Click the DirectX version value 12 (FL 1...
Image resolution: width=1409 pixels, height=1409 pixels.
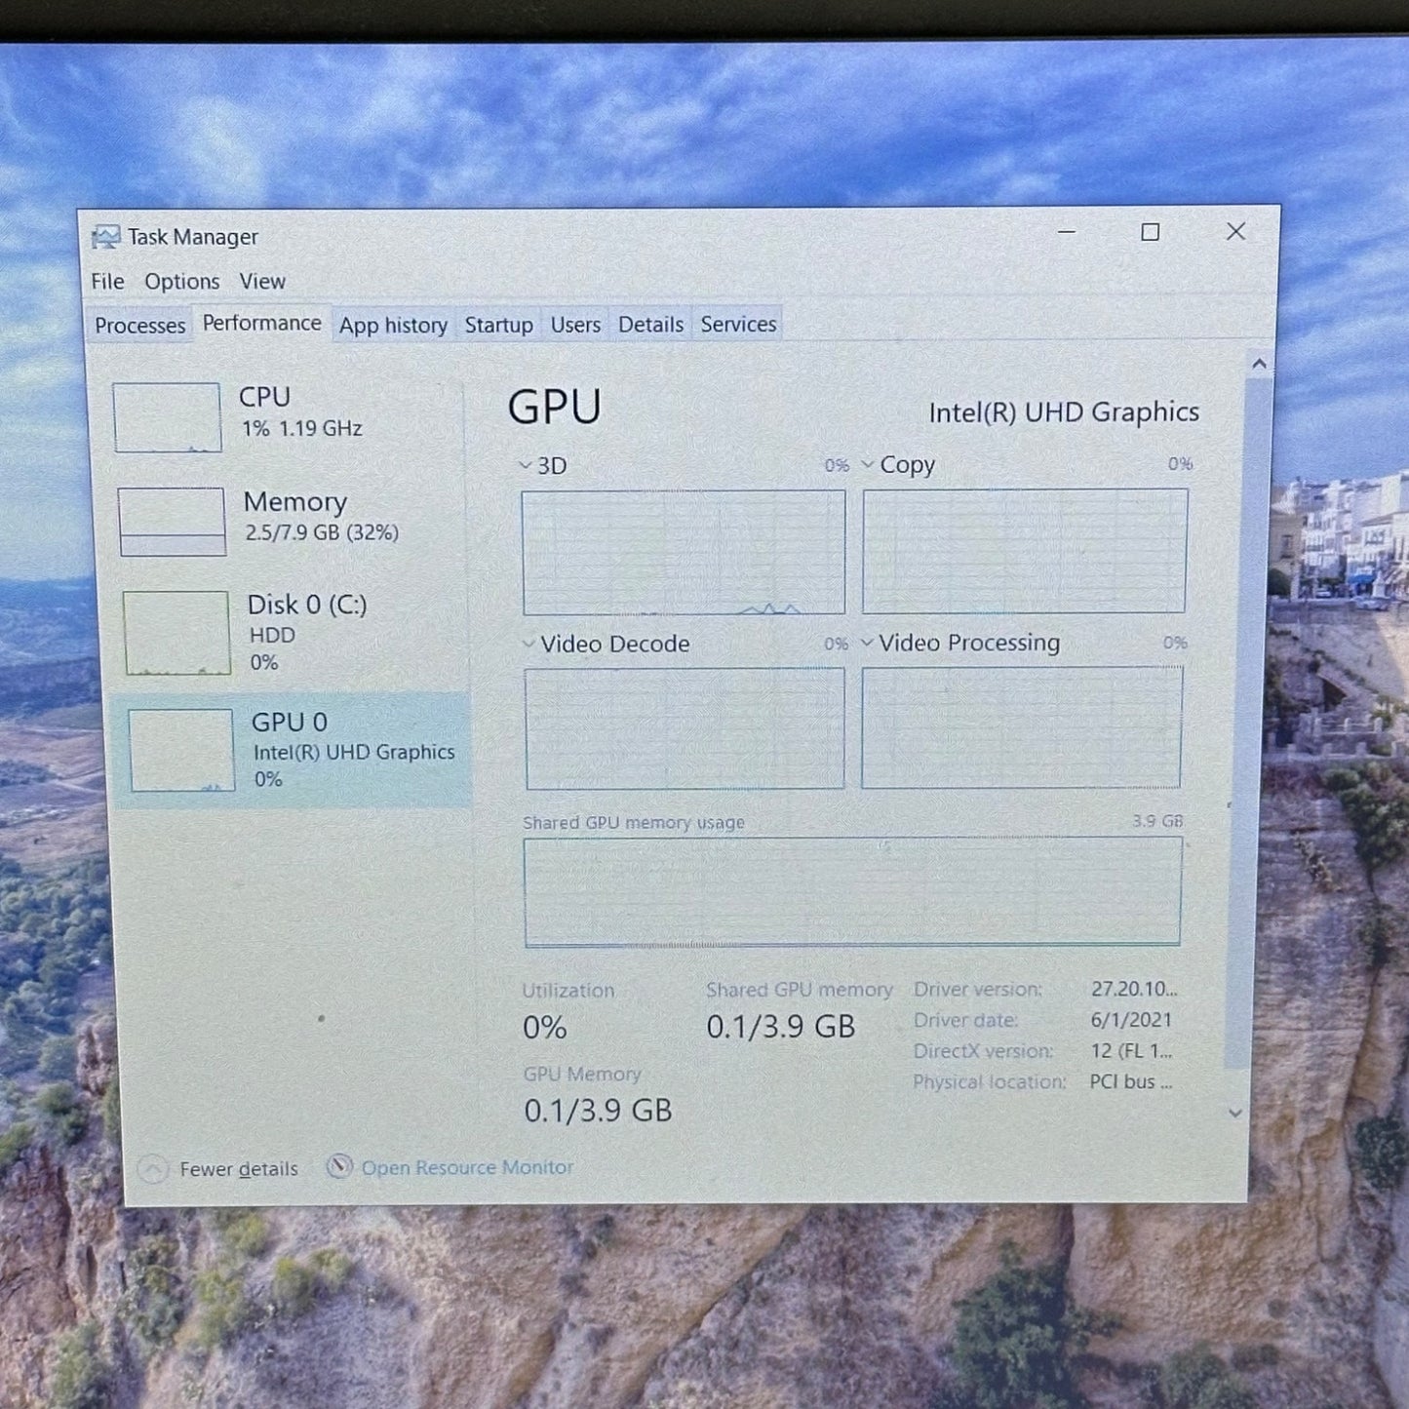click(1131, 1051)
